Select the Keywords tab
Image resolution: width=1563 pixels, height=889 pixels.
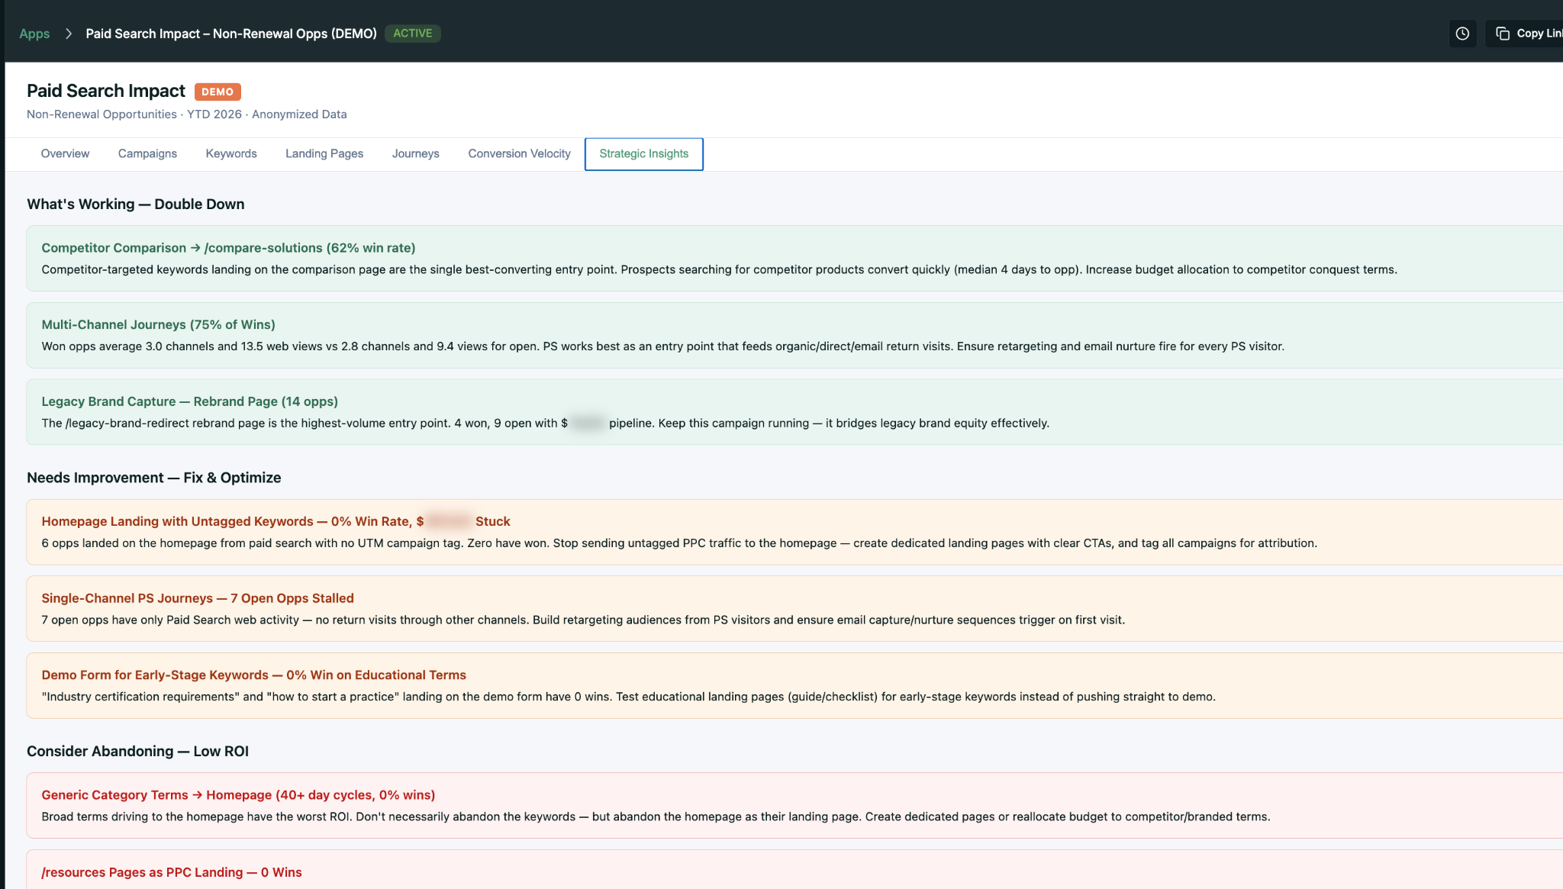(231, 153)
